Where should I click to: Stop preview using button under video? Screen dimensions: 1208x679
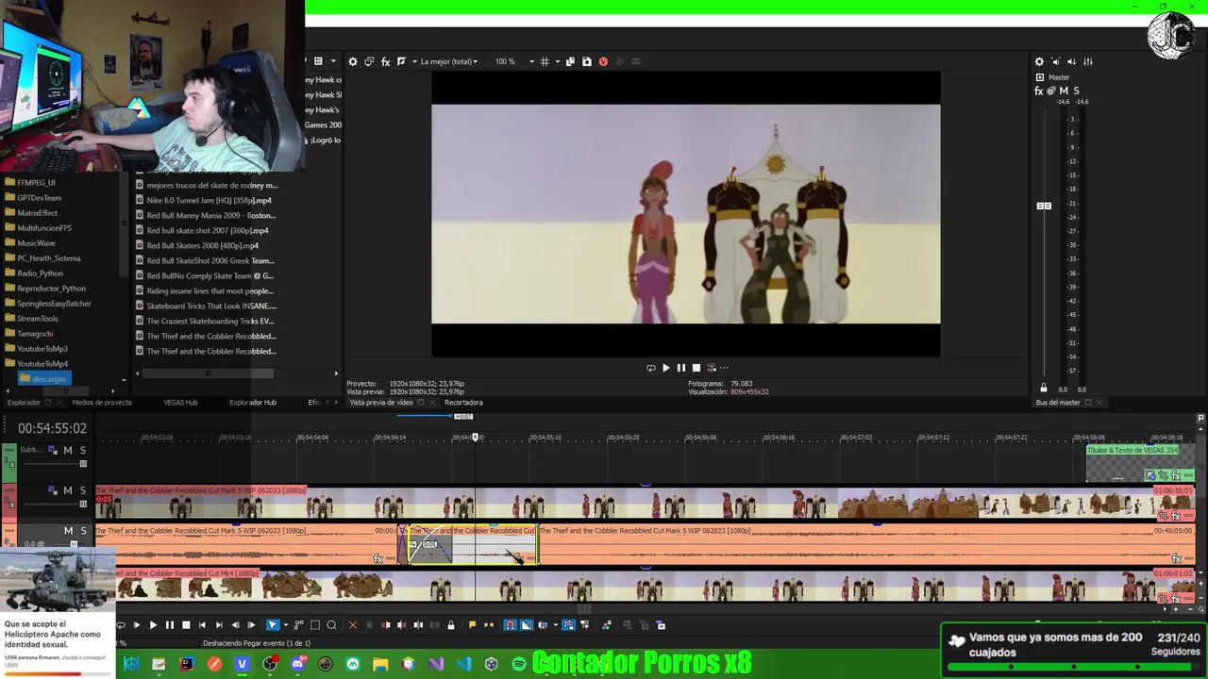click(x=696, y=368)
